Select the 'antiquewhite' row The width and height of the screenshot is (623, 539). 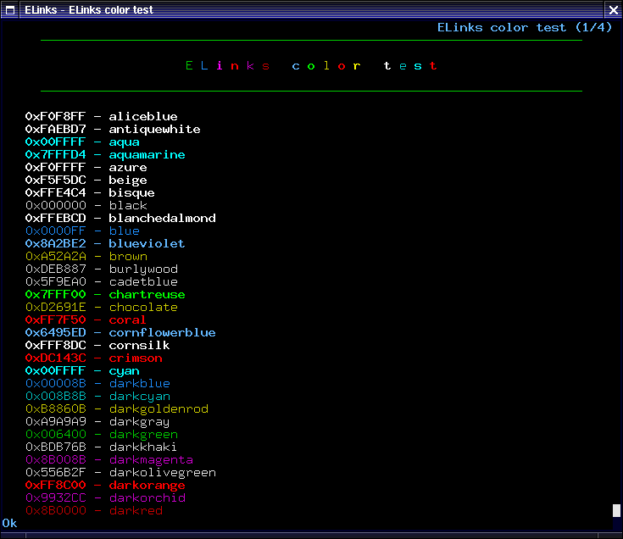[113, 129]
